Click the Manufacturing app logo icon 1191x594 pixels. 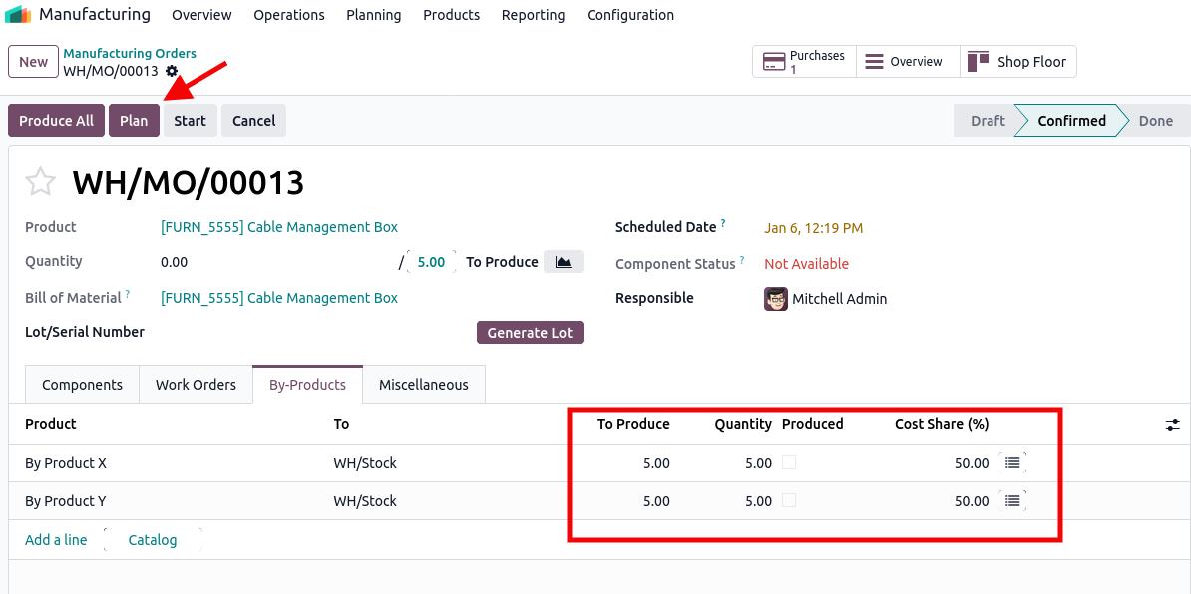tap(18, 15)
